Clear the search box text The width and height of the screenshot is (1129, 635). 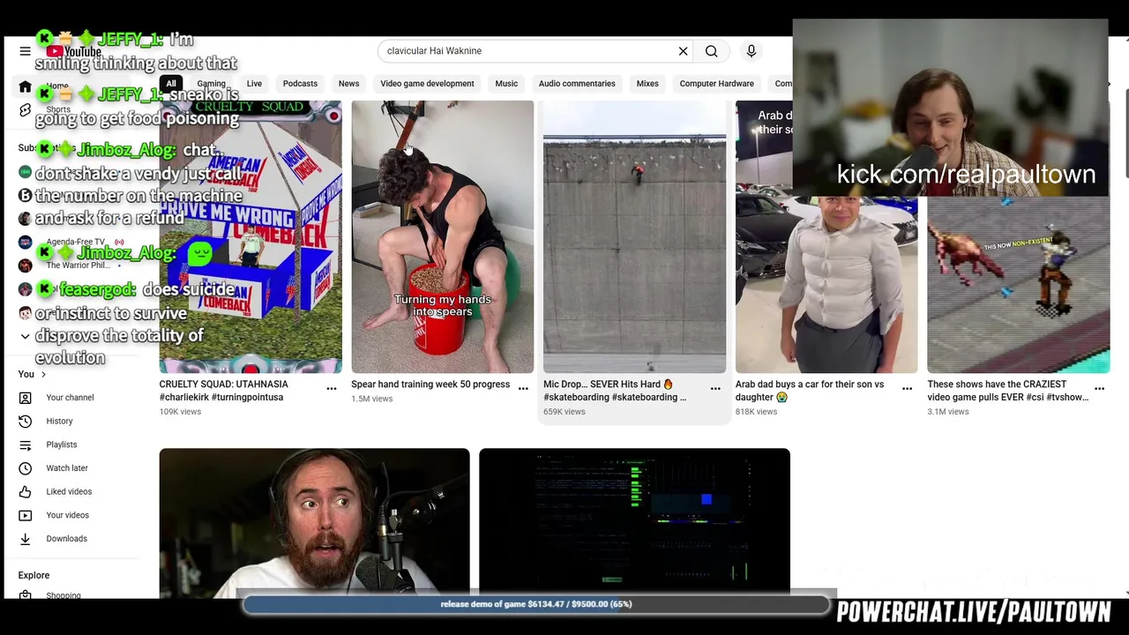point(683,51)
